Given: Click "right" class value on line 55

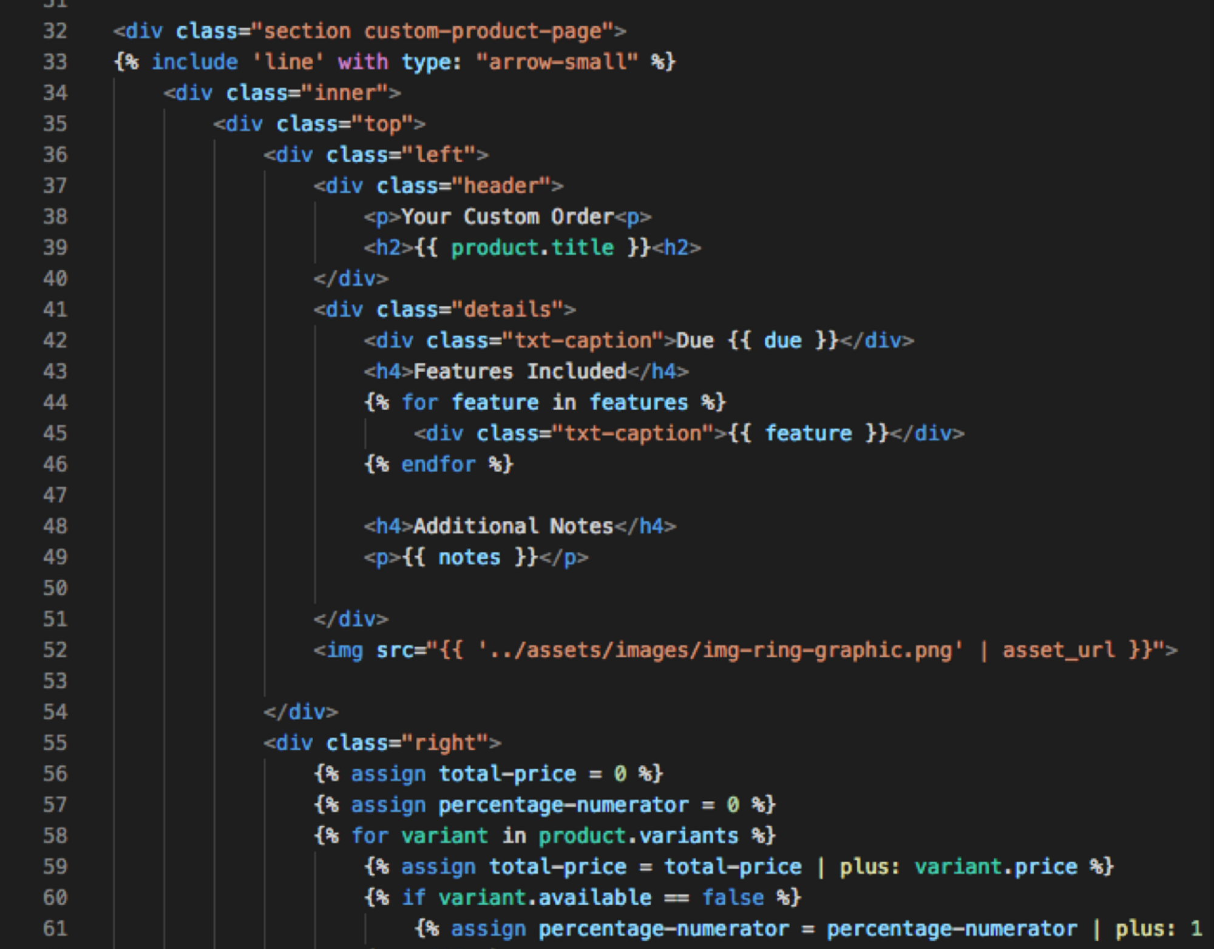Looking at the screenshot, I should pos(444,743).
